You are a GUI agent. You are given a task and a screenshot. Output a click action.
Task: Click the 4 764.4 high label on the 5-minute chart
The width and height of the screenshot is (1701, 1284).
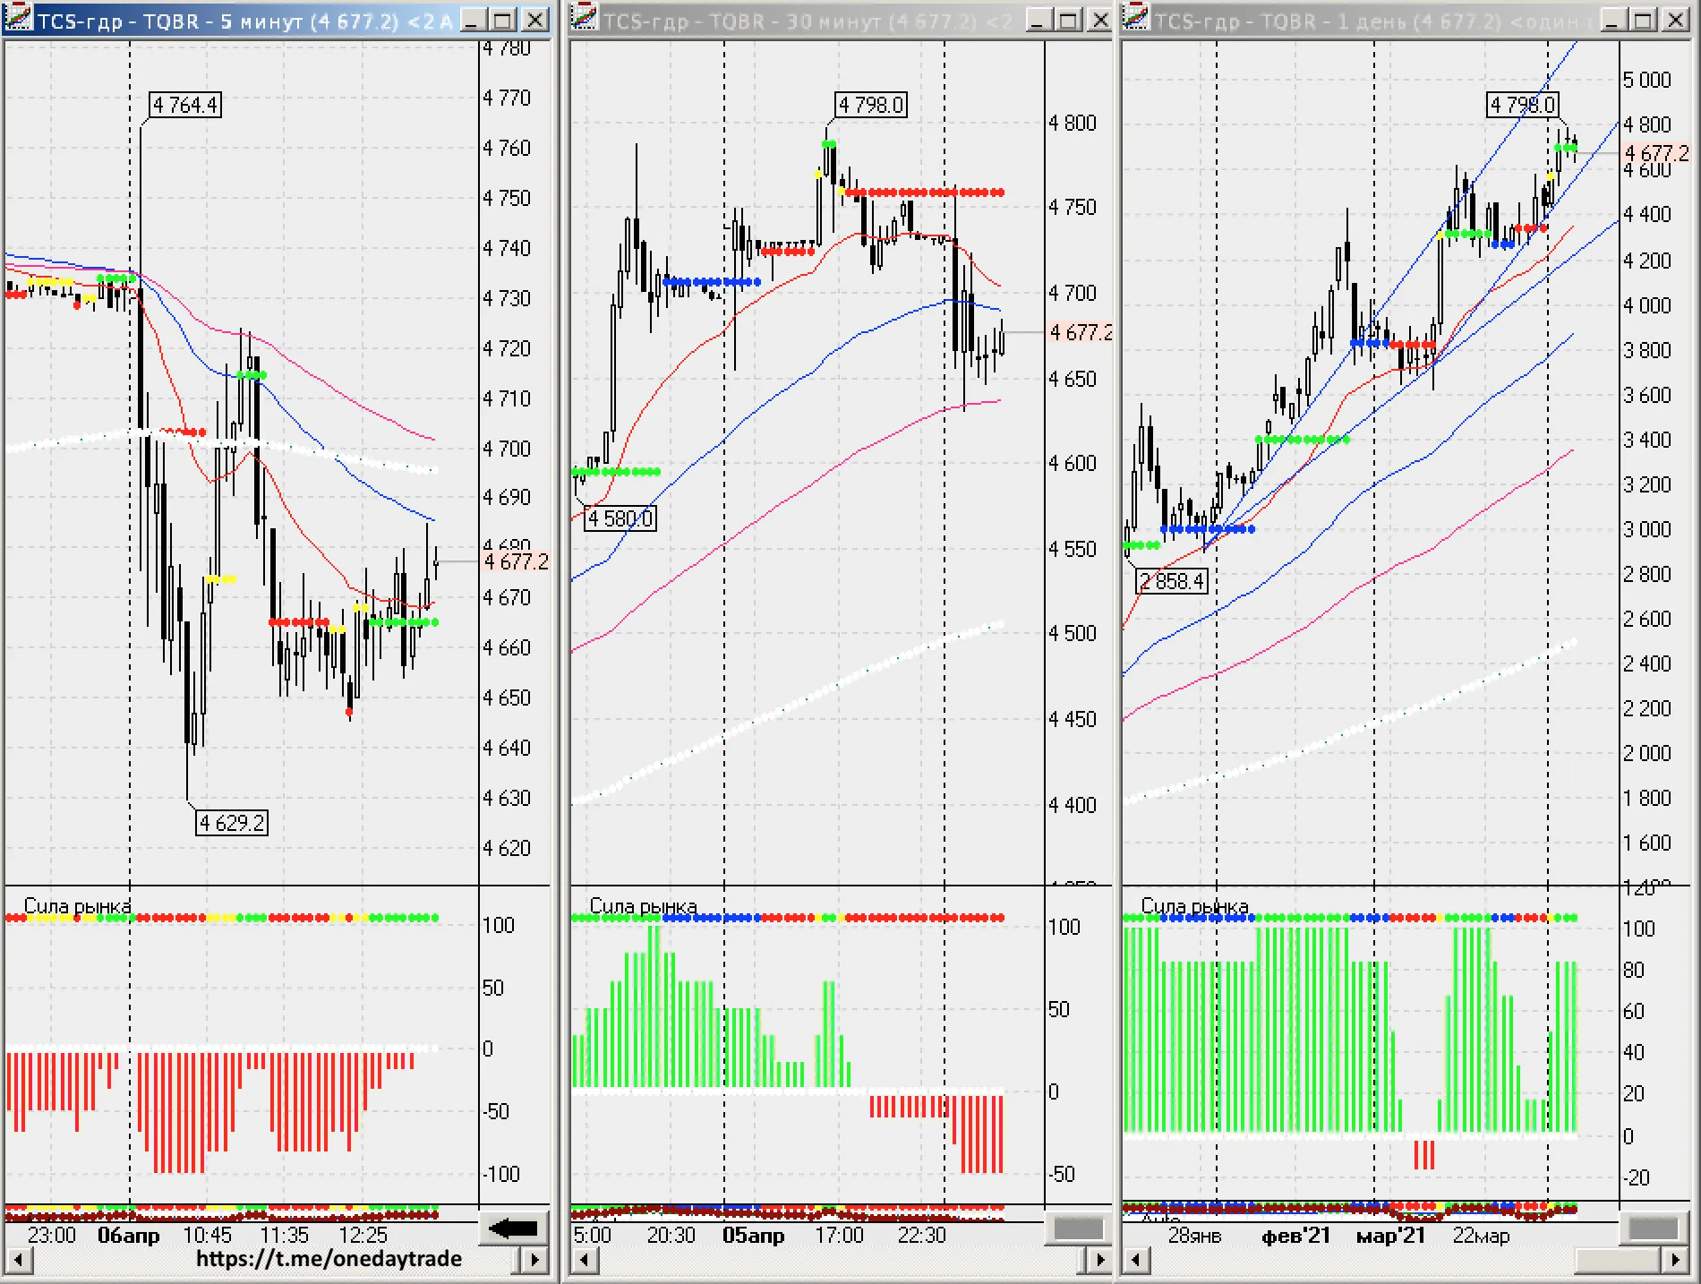click(184, 105)
